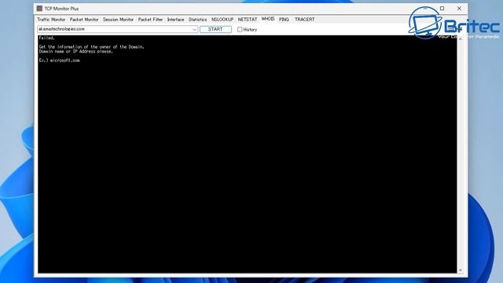The height and width of the screenshot is (283, 503).
Task: Select the Packet Filter tab
Action: tap(150, 20)
